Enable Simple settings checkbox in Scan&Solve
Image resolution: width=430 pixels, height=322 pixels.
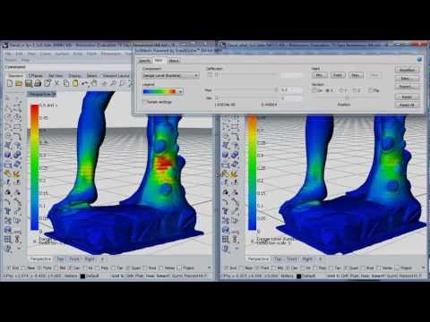click(145, 102)
